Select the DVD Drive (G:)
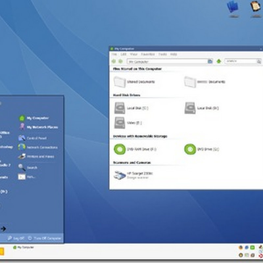Image resolution: width=263 pixels, height=263 pixels. tap(202, 149)
